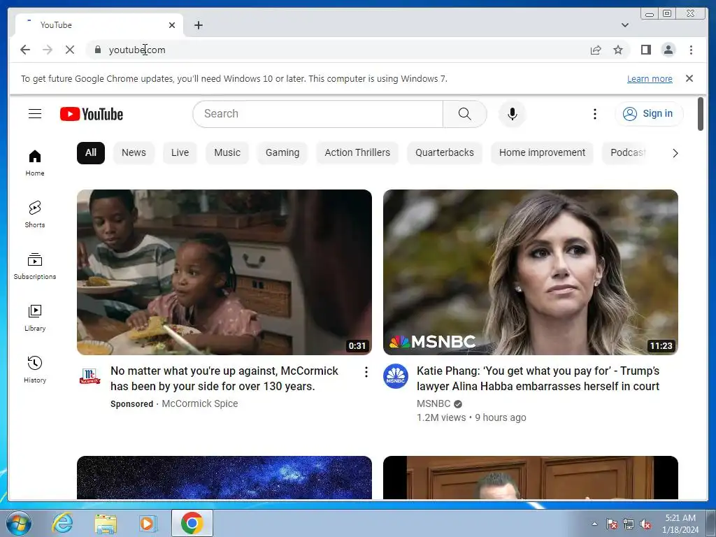Select the Live filter chip
Screen dimensions: 716x537
pos(180,153)
